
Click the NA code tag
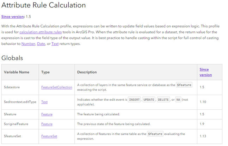tap(178, 100)
